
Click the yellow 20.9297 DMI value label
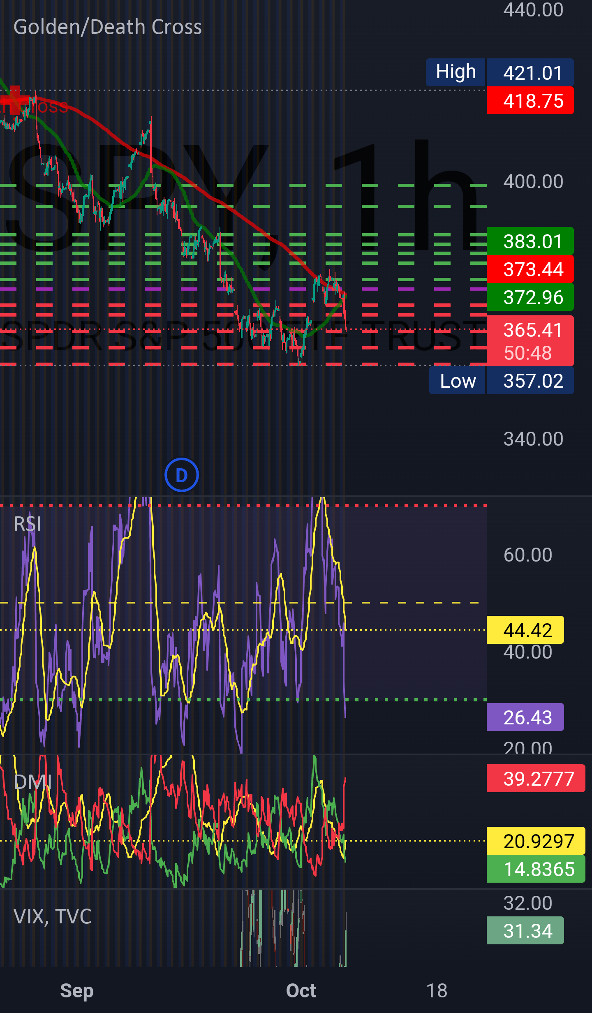pyautogui.click(x=536, y=841)
